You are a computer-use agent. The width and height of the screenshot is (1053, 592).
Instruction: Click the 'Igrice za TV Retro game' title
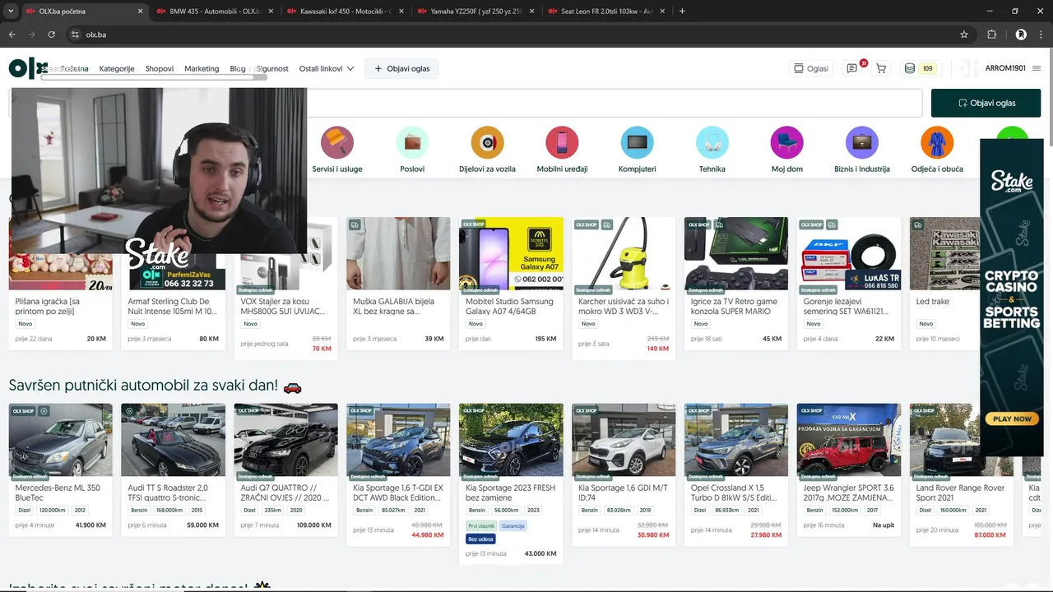coord(734,307)
